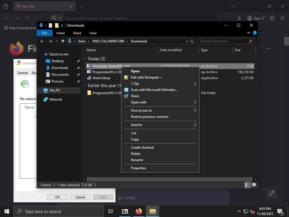Image resolution: width=289 pixels, height=217 pixels.
Task: Unpin Downloads from Quick access
Action: point(78,68)
